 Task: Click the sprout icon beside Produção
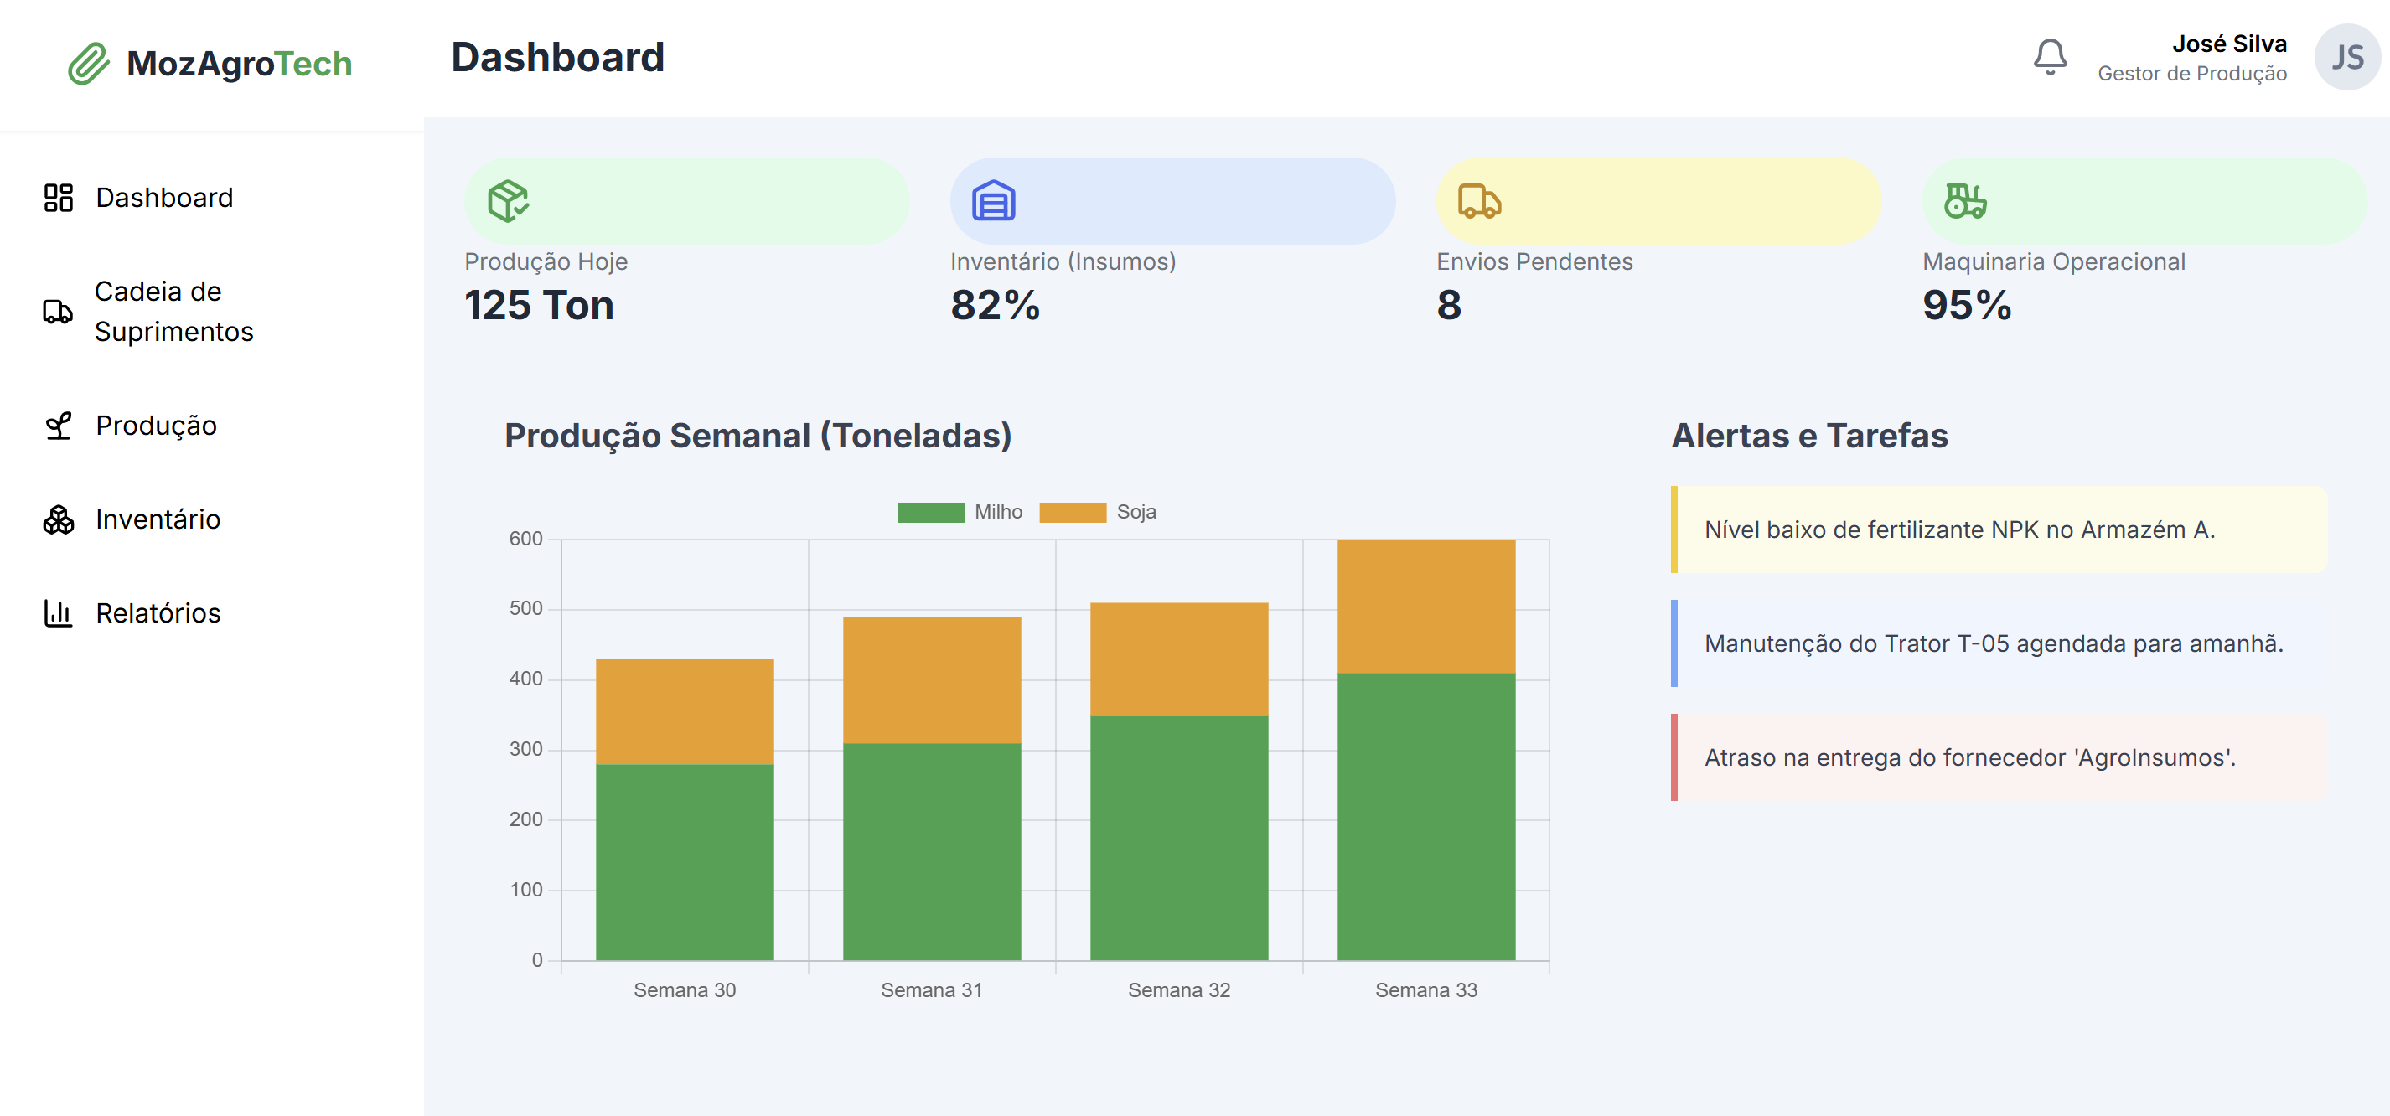tap(59, 426)
